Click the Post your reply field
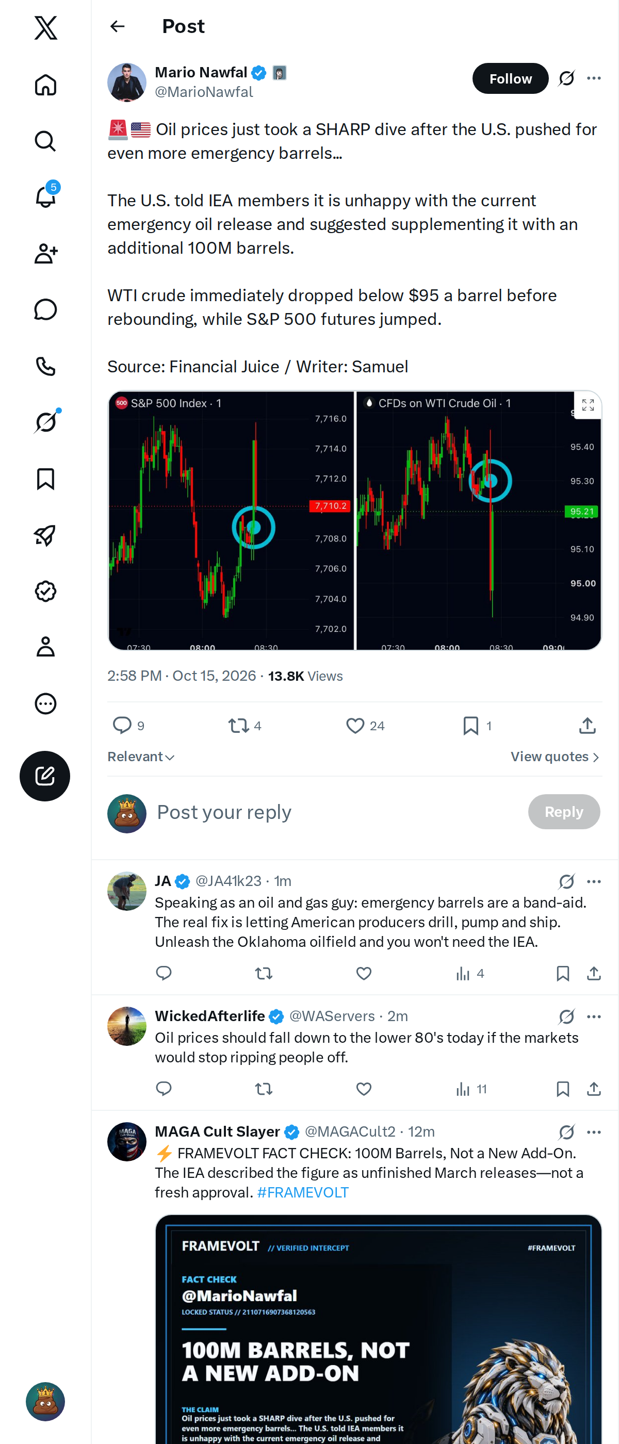 click(336, 812)
